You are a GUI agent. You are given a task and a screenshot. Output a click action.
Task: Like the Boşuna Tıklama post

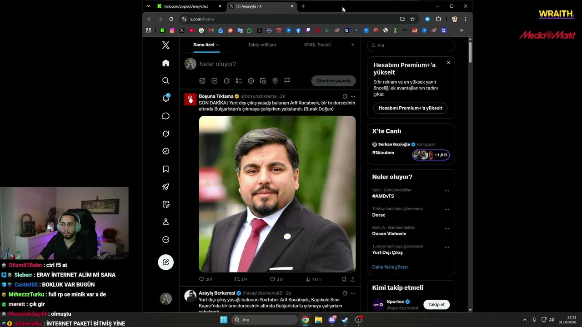pos(276,279)
